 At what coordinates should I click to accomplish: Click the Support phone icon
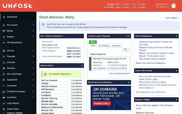pos(4,37)
